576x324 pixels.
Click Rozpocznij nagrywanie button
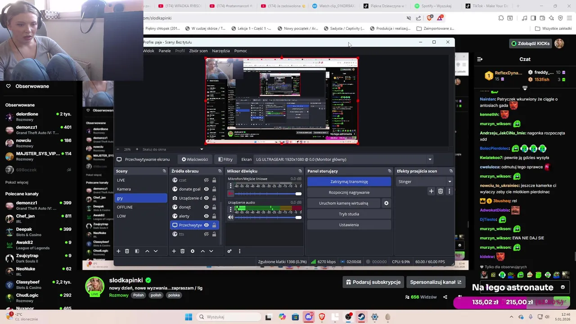(x=349, y=192)
